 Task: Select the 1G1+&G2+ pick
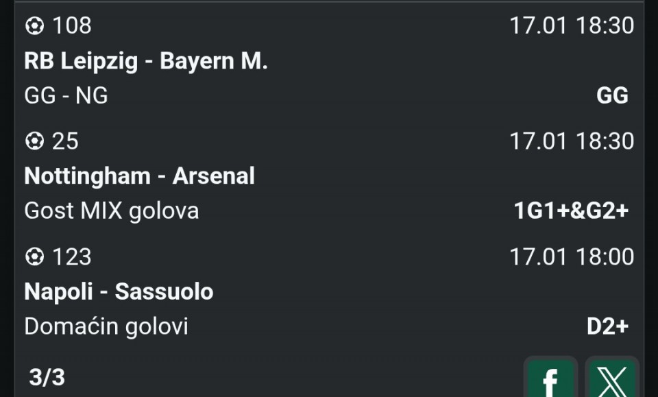571,210
